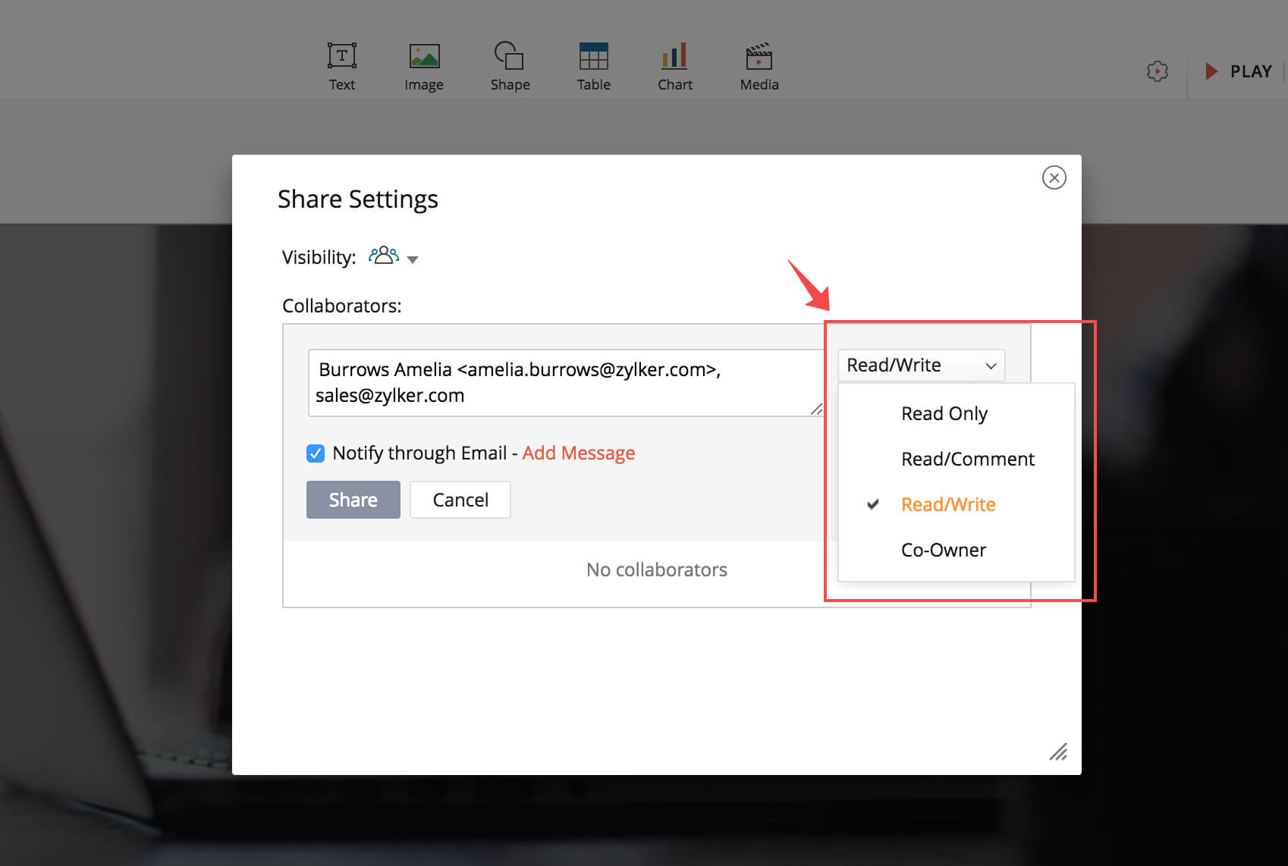Click the 'No collaborators' text
This screenshot has width=1288, height=866.
pos(657,569)
